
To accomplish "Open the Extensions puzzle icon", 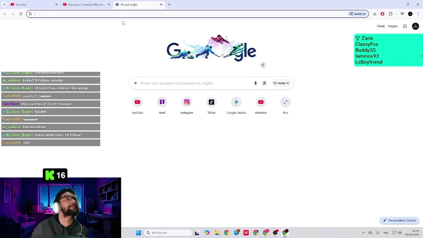I will coord(391,14).
